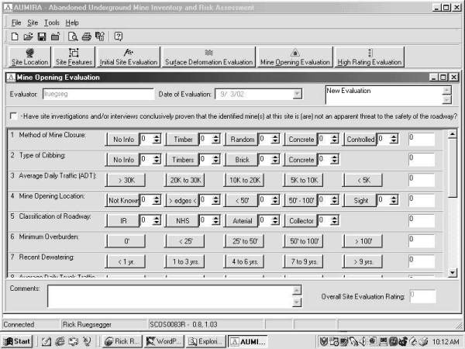Click the Print toolbar icon
This screenshot has height=349, width=465.
tap(87, 36)
